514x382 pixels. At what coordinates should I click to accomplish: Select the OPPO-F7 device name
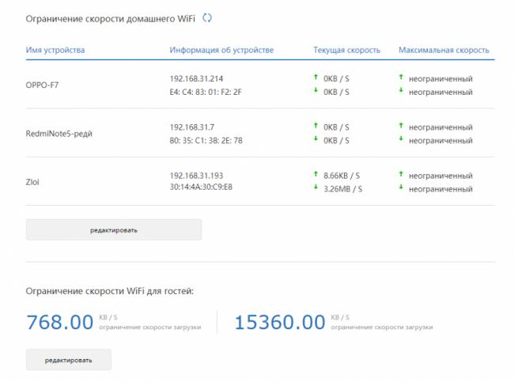coord(42,85)
